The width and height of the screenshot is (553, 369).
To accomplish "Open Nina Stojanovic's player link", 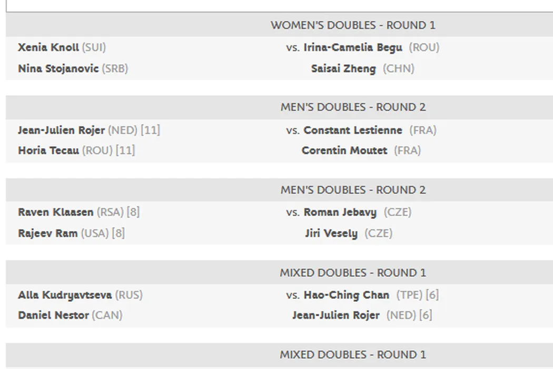I will 58,69.
